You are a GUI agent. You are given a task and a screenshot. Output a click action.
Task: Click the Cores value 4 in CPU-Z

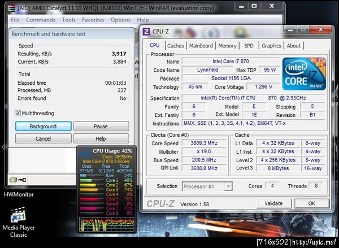pyautogui.click(x=272, y=185)
